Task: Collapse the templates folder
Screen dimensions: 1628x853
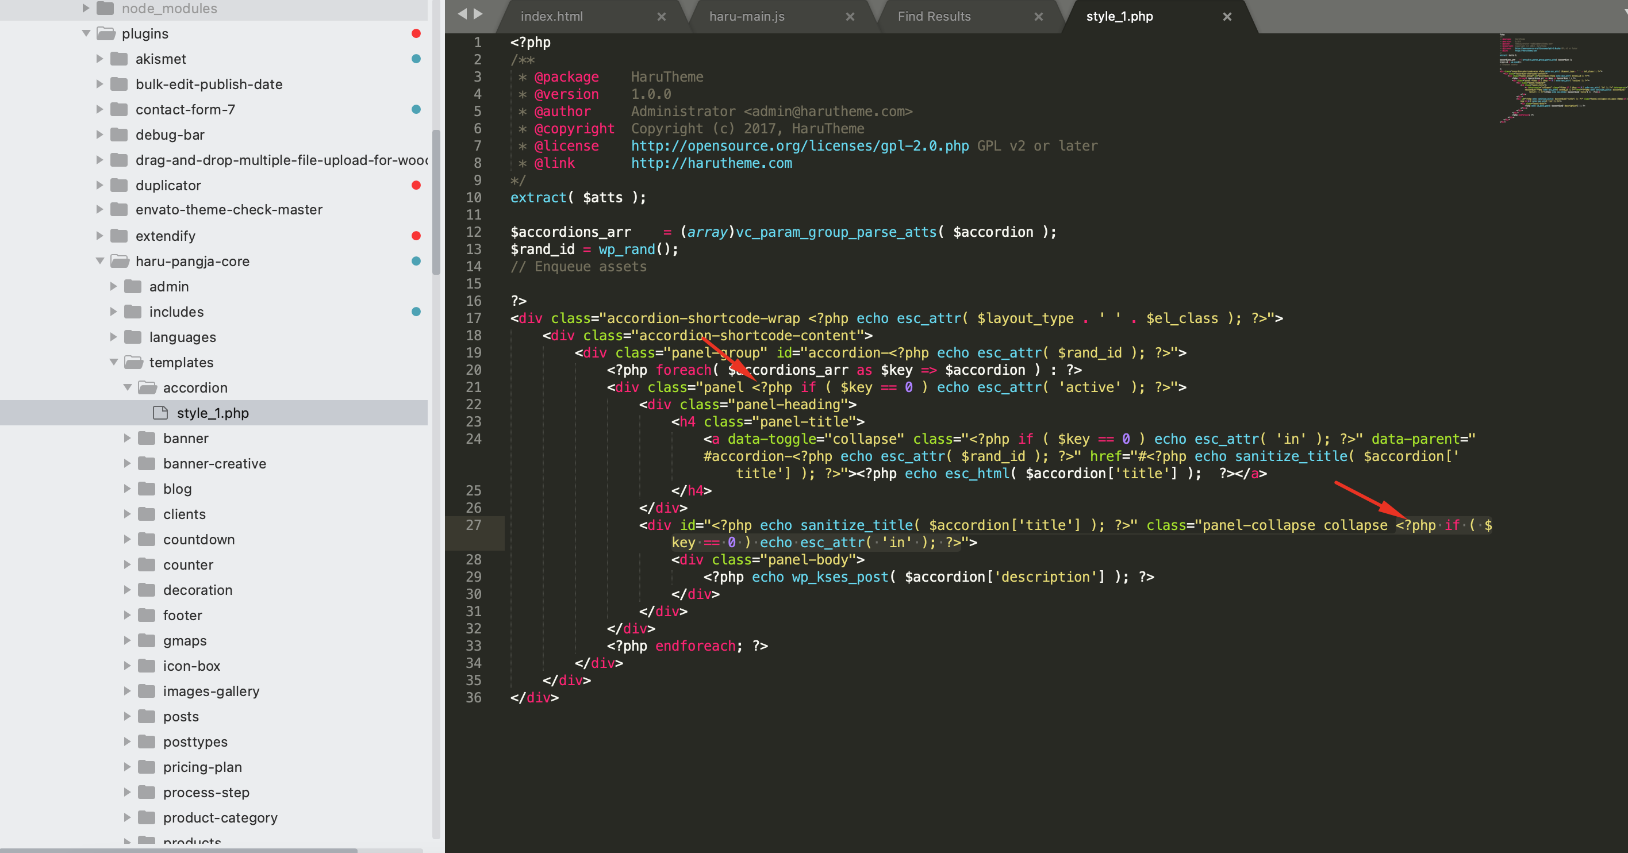Action: [x=114, y=362]
